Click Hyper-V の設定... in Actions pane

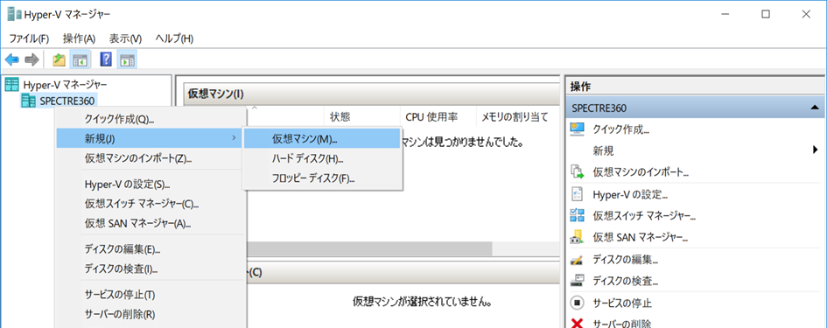pyautogui.click(x=630, y=194)
